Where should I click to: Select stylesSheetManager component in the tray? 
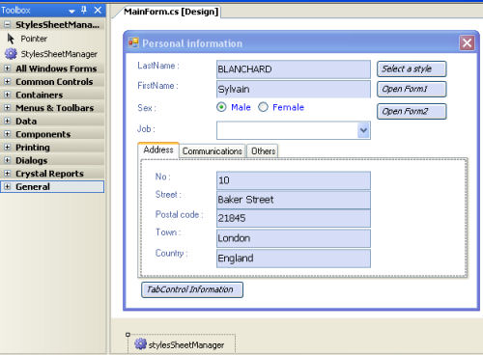(182, 344)
